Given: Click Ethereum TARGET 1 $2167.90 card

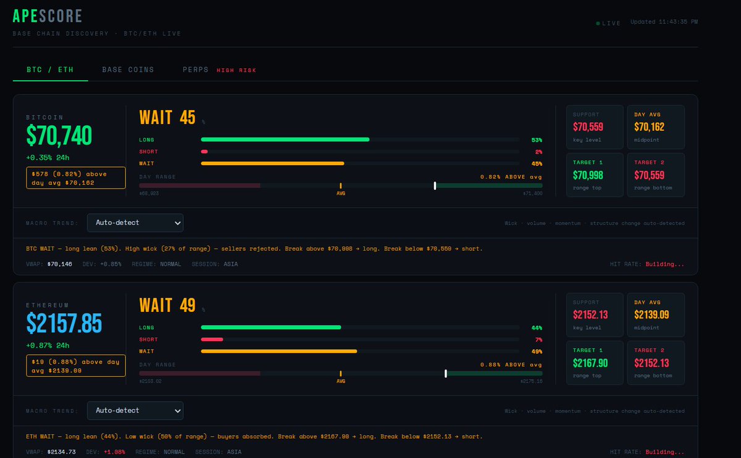Looking at the screenshot, I should point(595,363).
